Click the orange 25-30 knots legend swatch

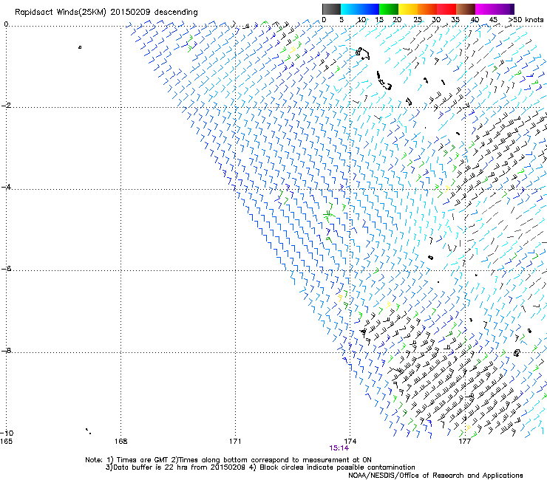pyautogui.click(x=427, y=9)
